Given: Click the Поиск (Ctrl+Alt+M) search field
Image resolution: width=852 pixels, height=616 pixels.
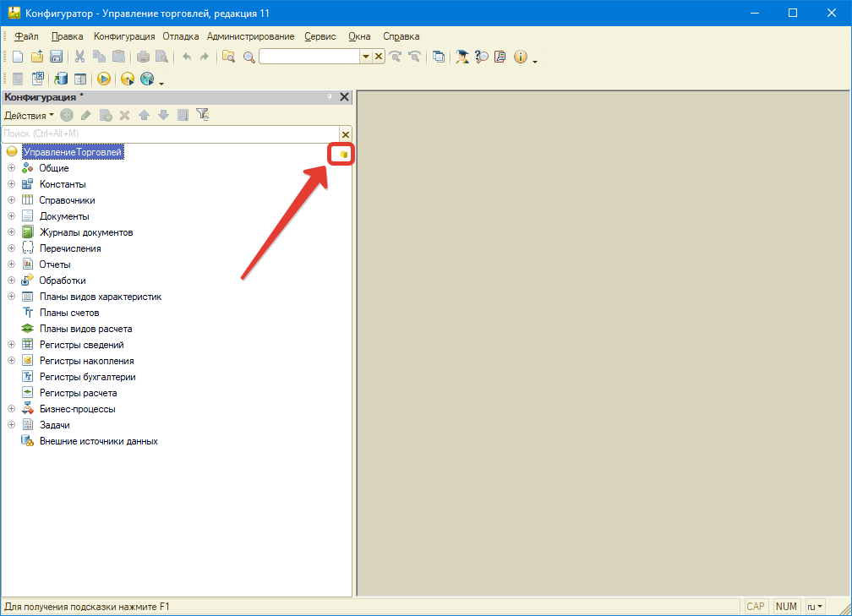Looking at the screenshot, I should [x=169, y=134].
